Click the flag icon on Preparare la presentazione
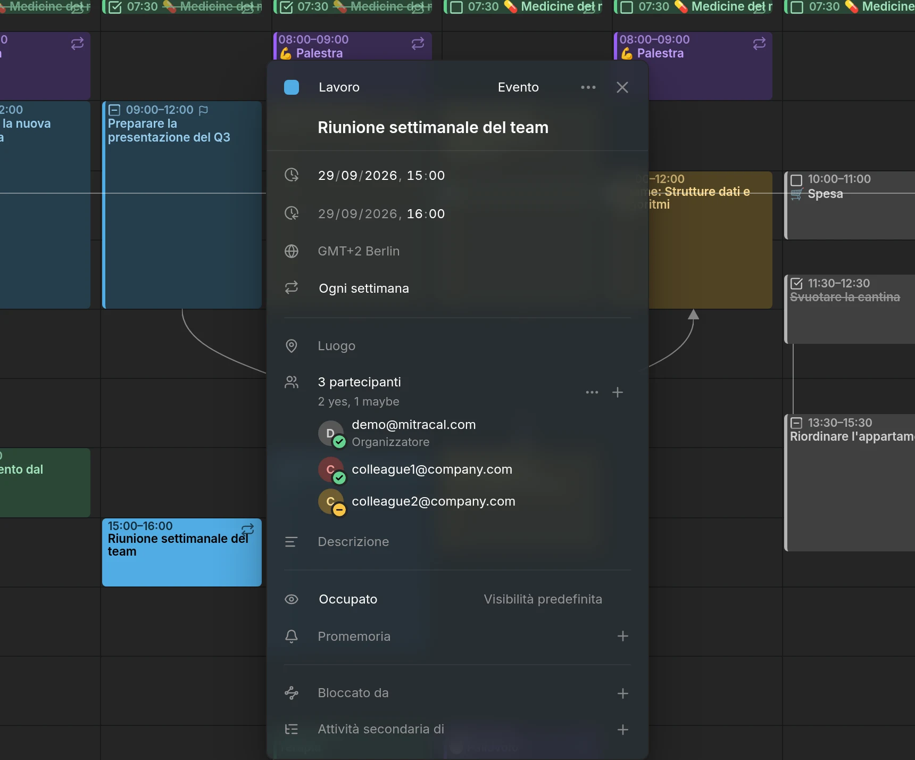Screen dimensions: 915x760 [x=203, y=110]
